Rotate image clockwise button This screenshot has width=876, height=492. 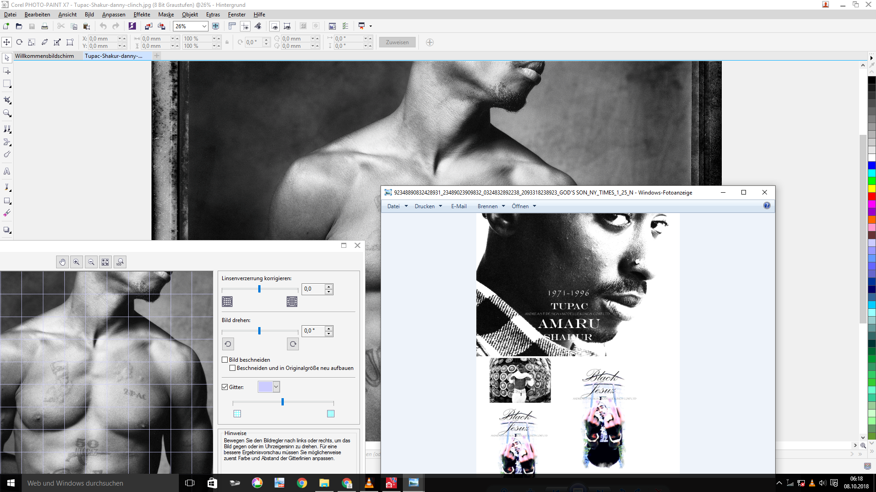(x=293, y=344)
